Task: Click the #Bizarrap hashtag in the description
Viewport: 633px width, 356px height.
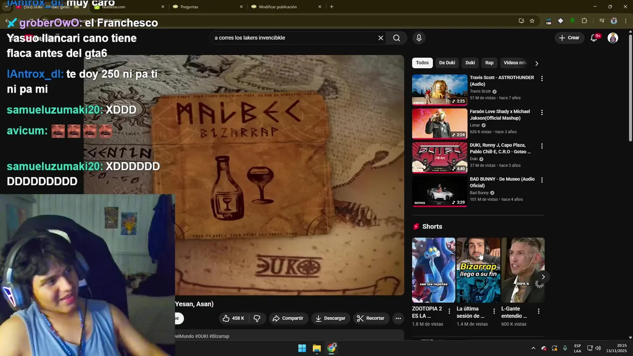Action: click(219, 337)
